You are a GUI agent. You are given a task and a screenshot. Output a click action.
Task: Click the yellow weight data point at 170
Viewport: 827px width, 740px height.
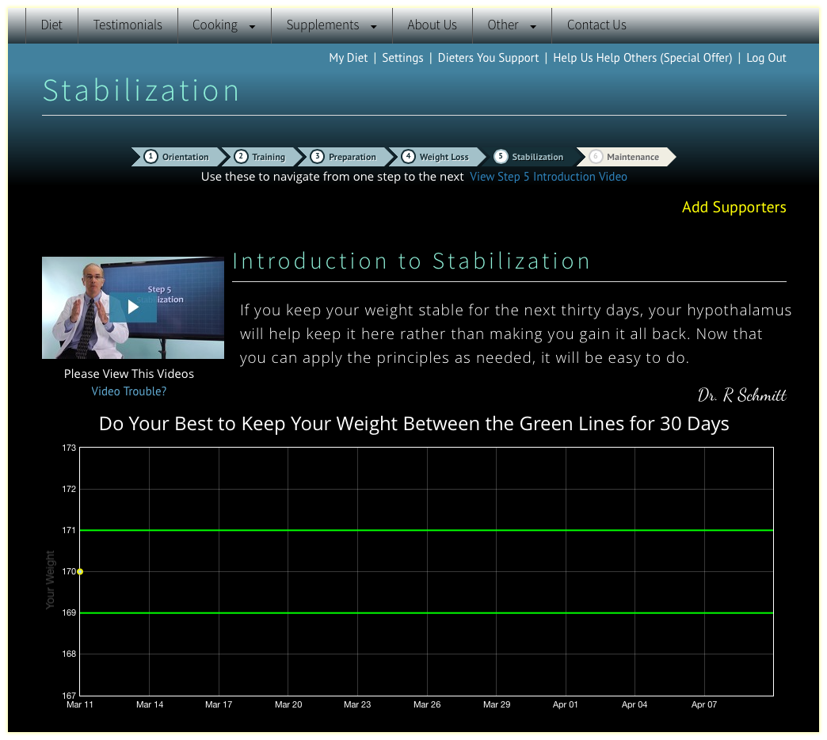pos(80,571)
